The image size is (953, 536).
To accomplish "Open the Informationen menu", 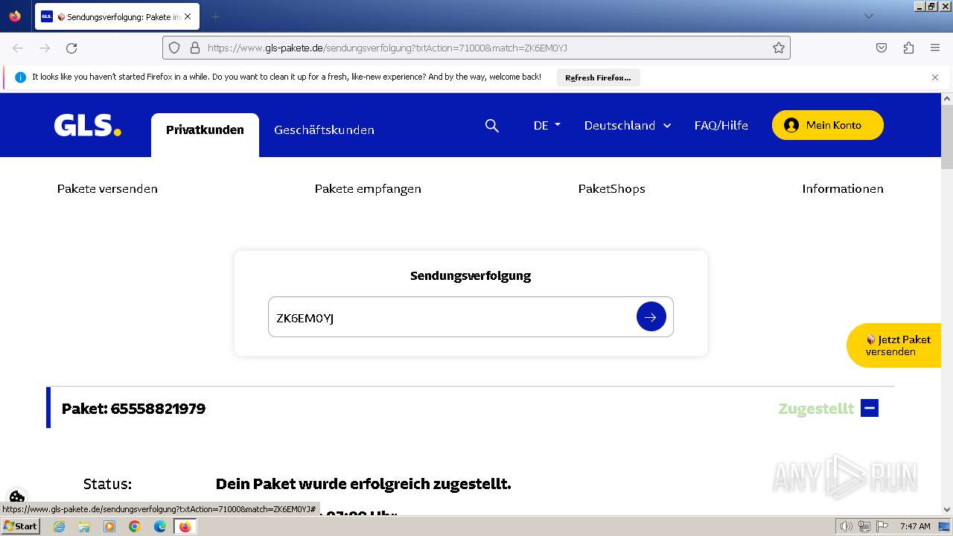I will click(x=843, y=188).
